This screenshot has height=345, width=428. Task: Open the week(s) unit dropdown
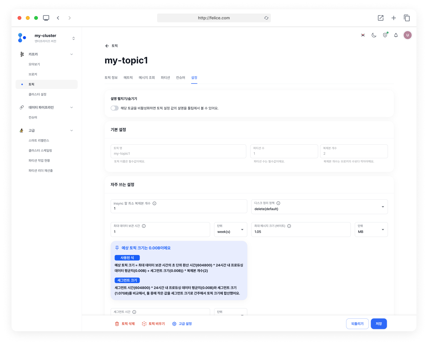[231, 229]
